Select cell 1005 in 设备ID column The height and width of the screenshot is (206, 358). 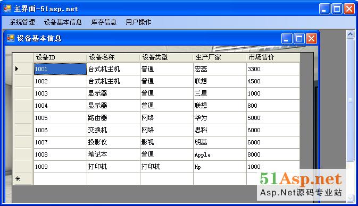(x=60, y=118)
